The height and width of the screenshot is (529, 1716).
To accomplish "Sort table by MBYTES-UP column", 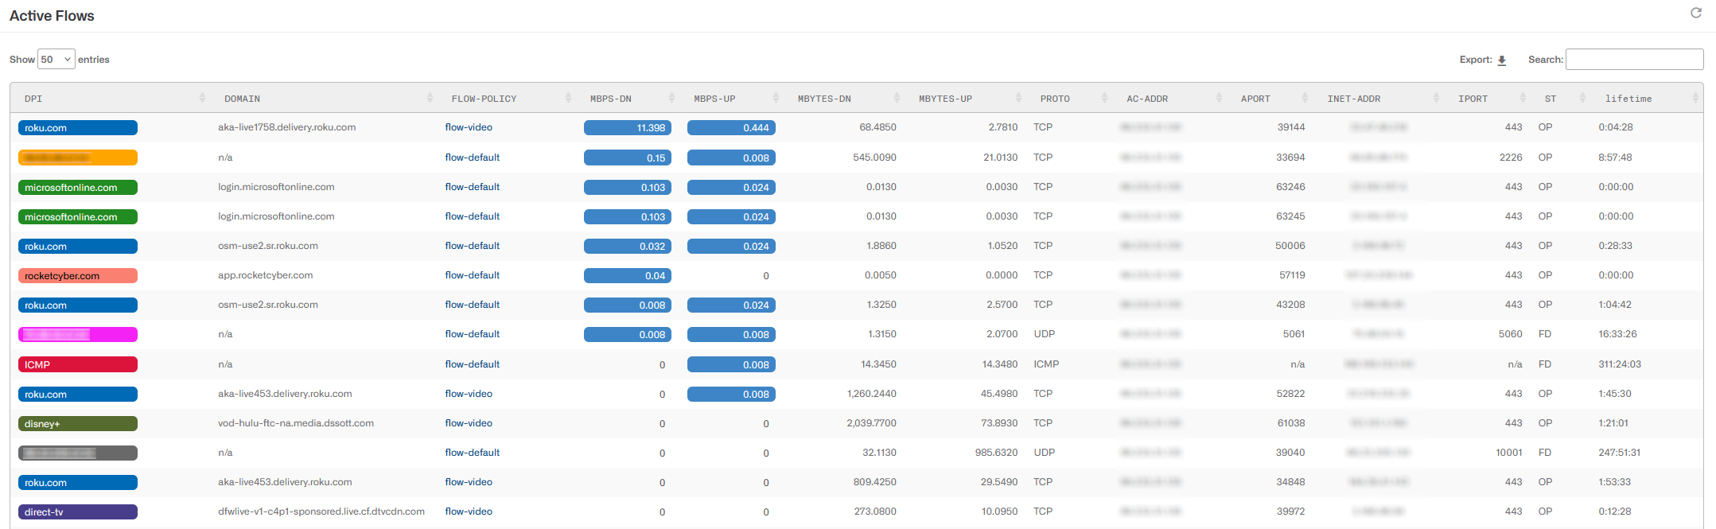I will [966, 98].
